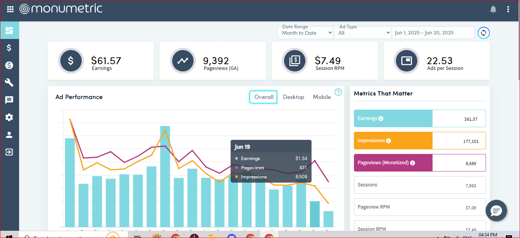Open the live chat bubble
This screenshot has width=520, height=238.
[496, 210]
